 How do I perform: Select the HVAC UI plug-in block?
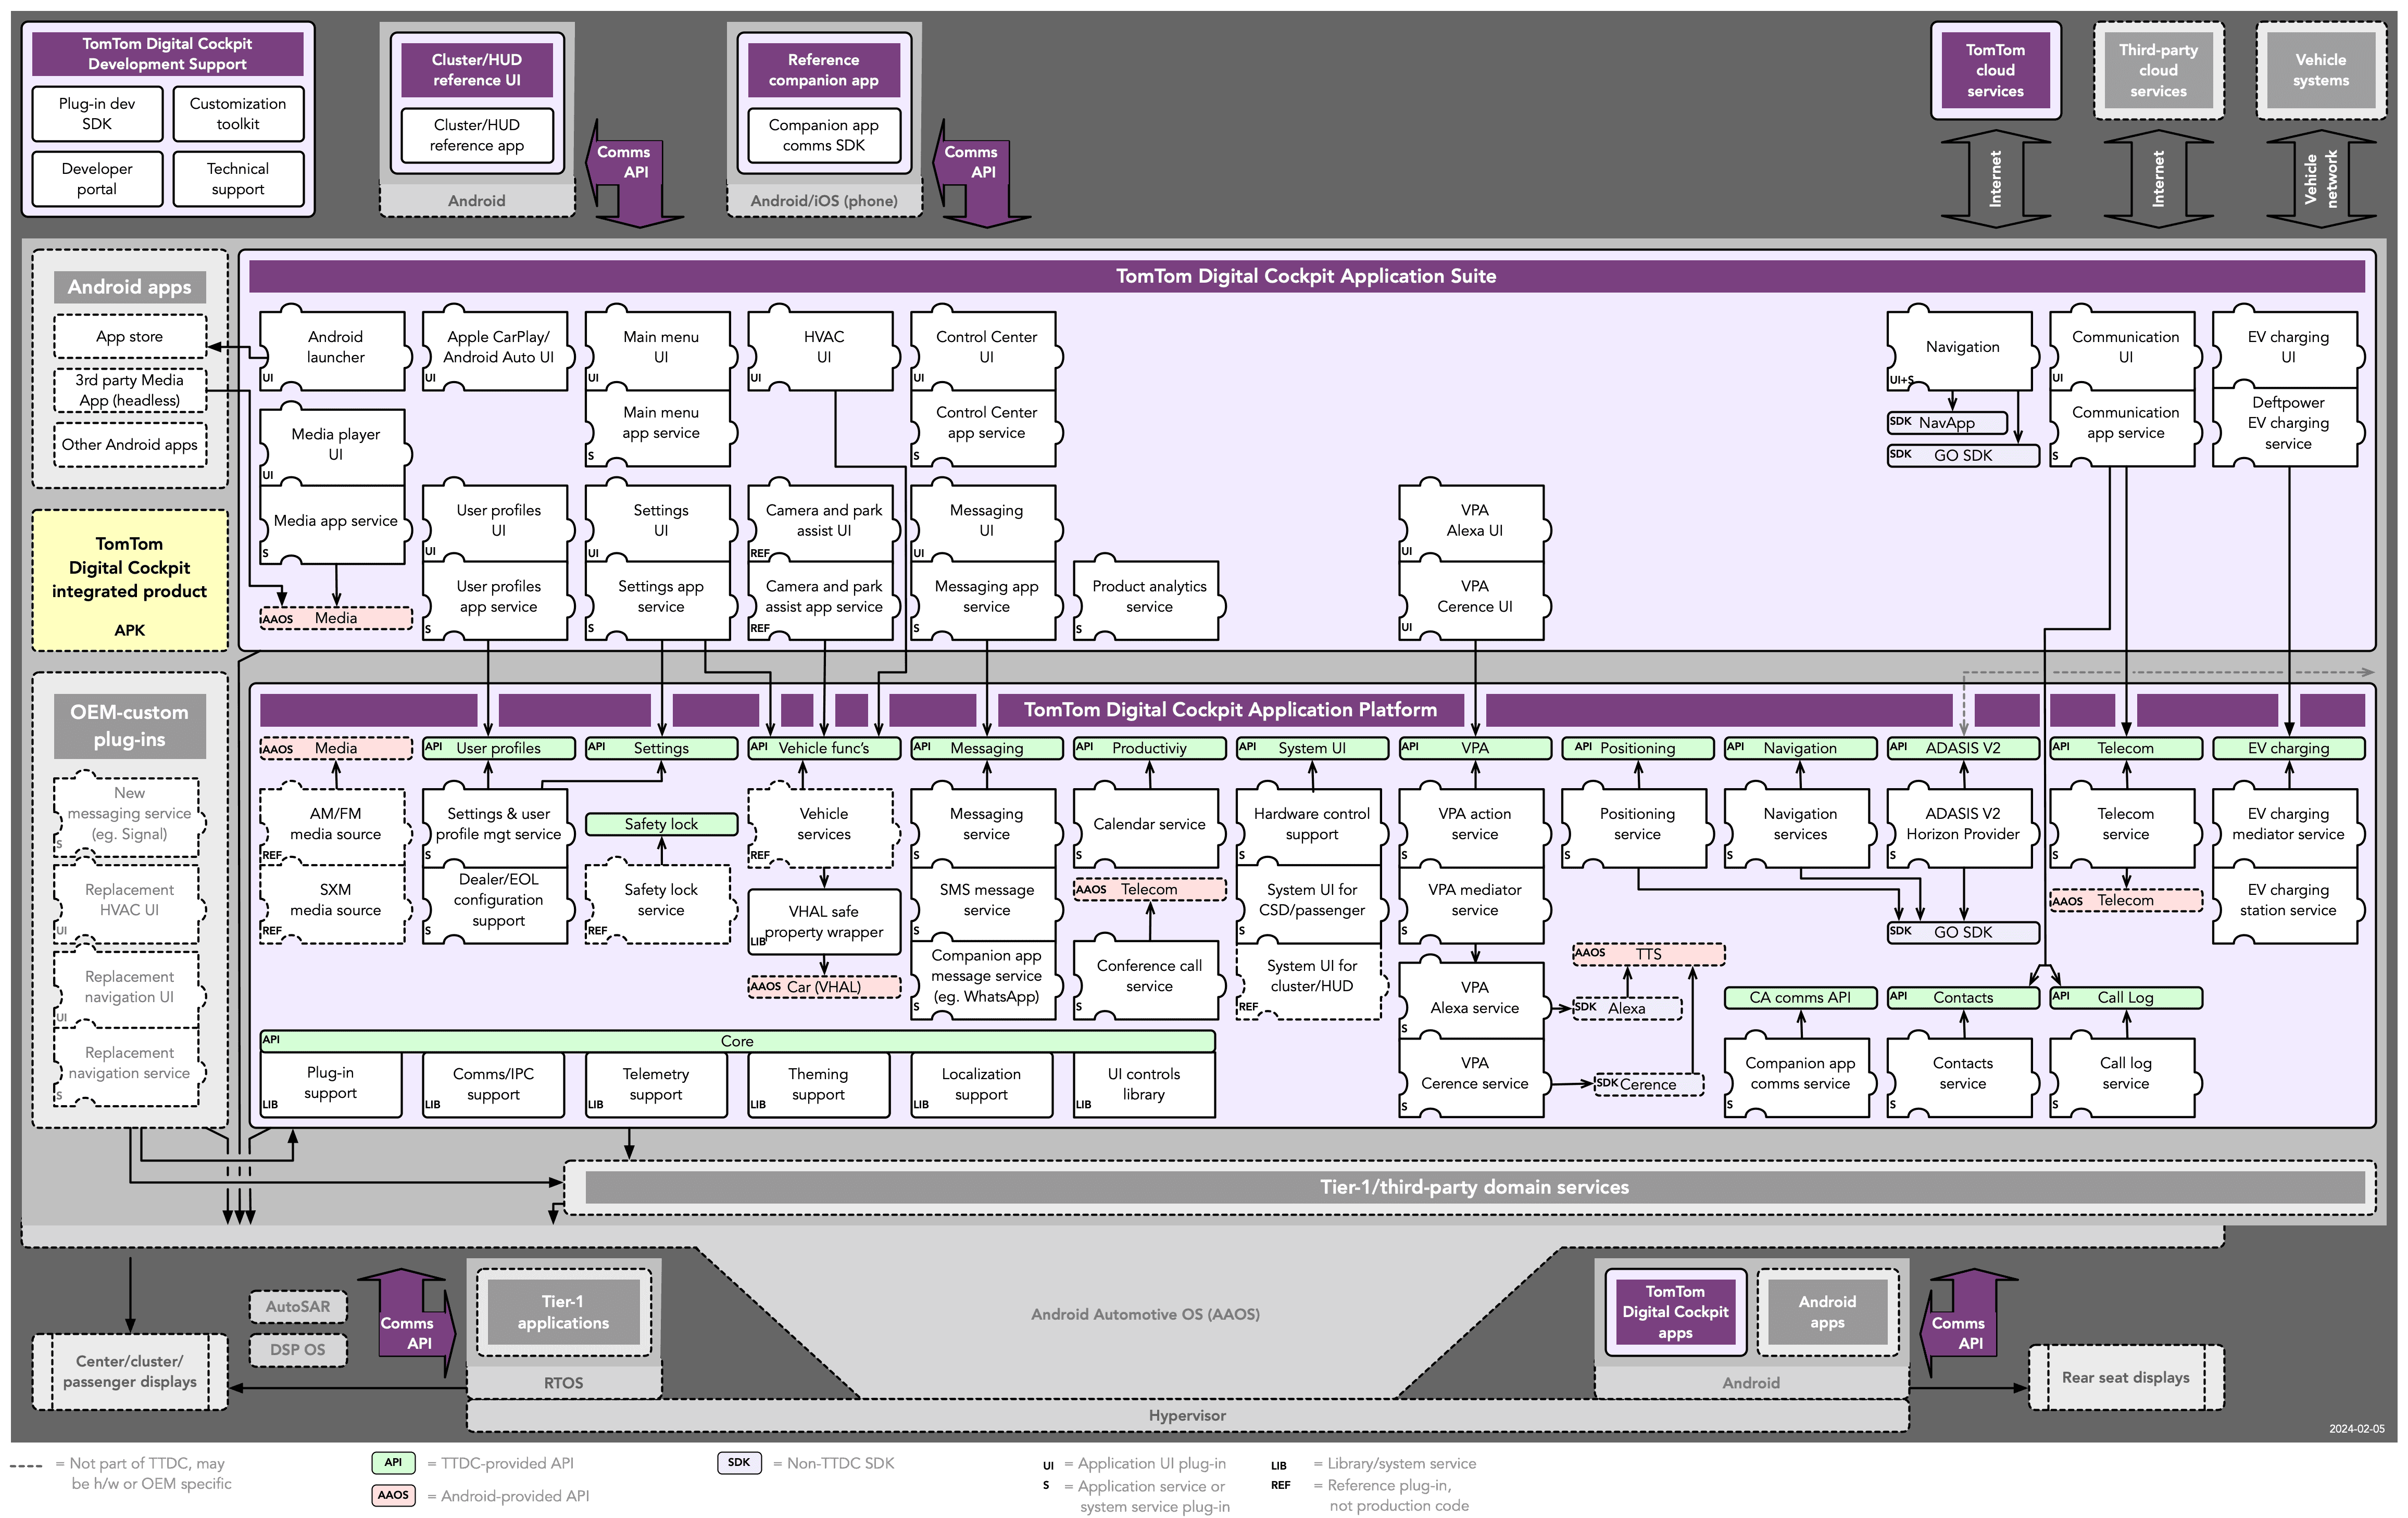click(x=823, y=348)
